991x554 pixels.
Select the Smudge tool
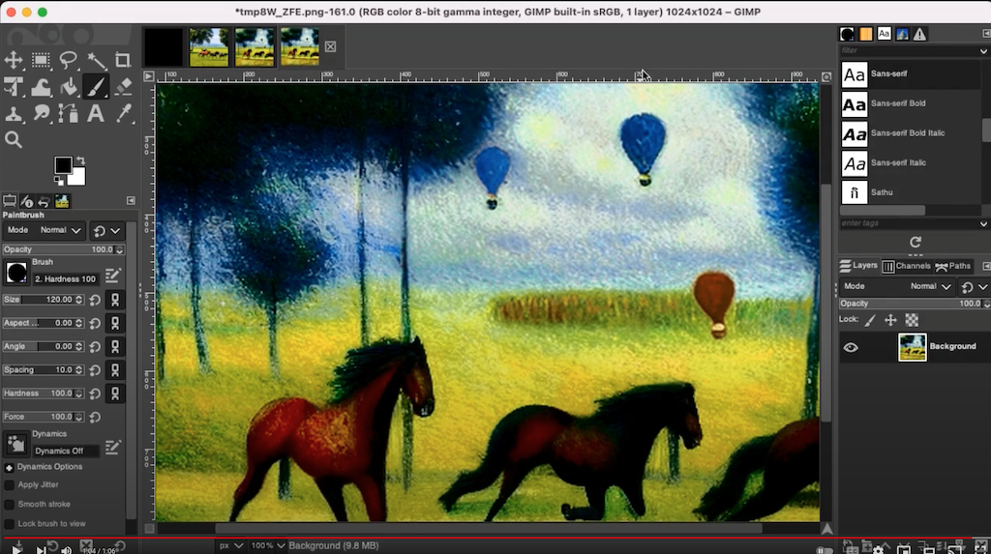[41, 114]
